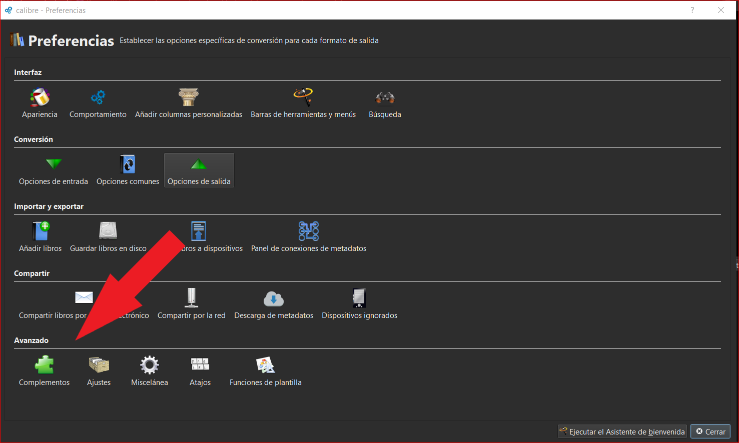The height and width of the screenshot is (443, 739).
Task: Open the Apariencia preferences
Action: tap(40, 103)
